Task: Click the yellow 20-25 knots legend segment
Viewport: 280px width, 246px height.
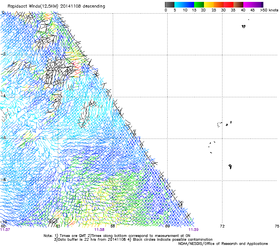Action: click(x=209, y=5)
